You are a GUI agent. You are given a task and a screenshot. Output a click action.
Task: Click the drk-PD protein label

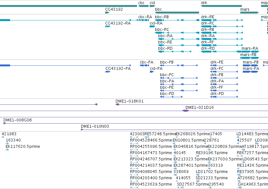[217, 94]
